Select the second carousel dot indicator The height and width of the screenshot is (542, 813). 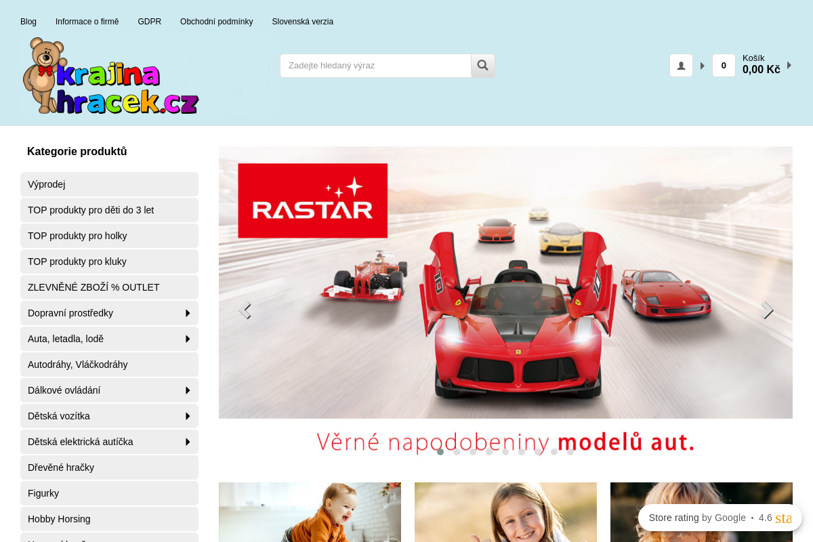[x=457, y=452]
